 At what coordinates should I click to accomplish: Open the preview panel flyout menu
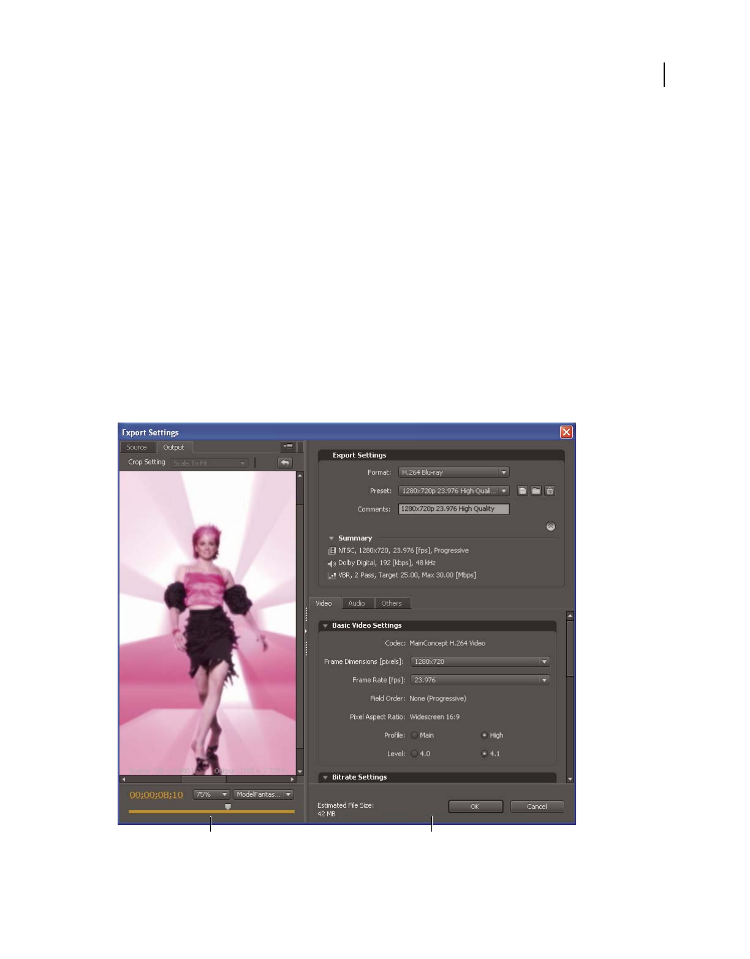(287, 447)
